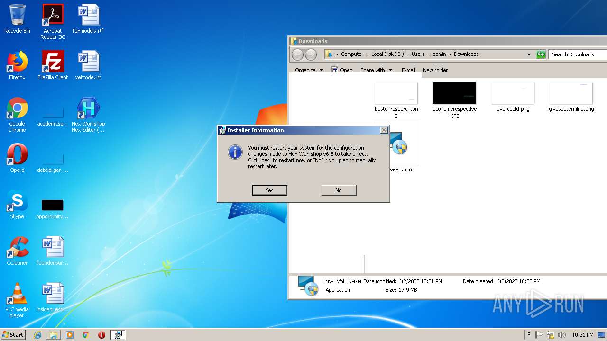Launch VLC media player shortcut
This screenshot has height=341, width=607.
[17, 300]
